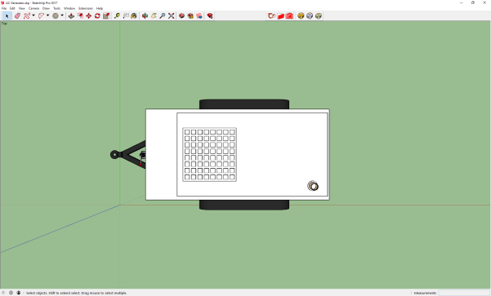
Task: Activate the Push/Pull tool
Action: coord(71,15)
